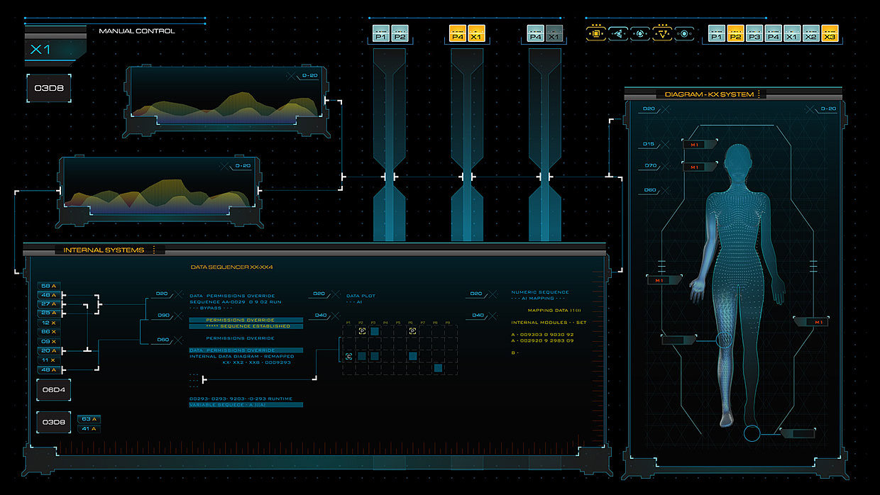
Task: Toggle the 09 X entry
Action: click(49, 341)
